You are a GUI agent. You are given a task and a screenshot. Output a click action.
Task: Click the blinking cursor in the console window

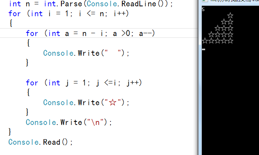(x=204, y=49)
